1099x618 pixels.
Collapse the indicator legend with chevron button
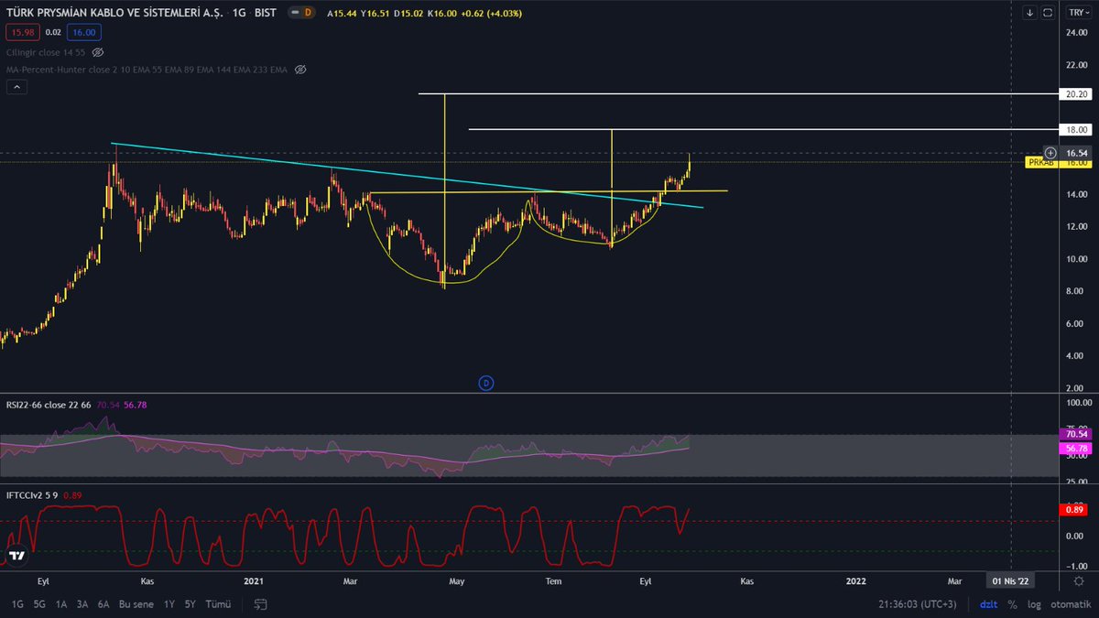(16, 87)
